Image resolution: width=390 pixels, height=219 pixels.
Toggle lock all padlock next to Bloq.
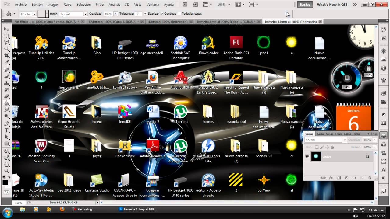tap(332, 147)
